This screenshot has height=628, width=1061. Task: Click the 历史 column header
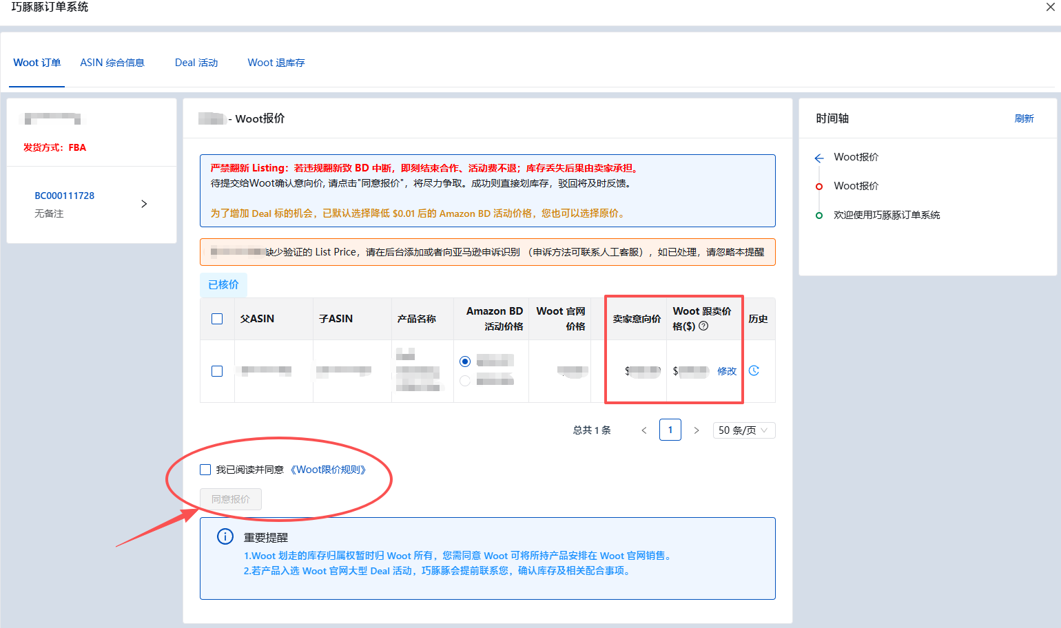click(x=758, y=319)
